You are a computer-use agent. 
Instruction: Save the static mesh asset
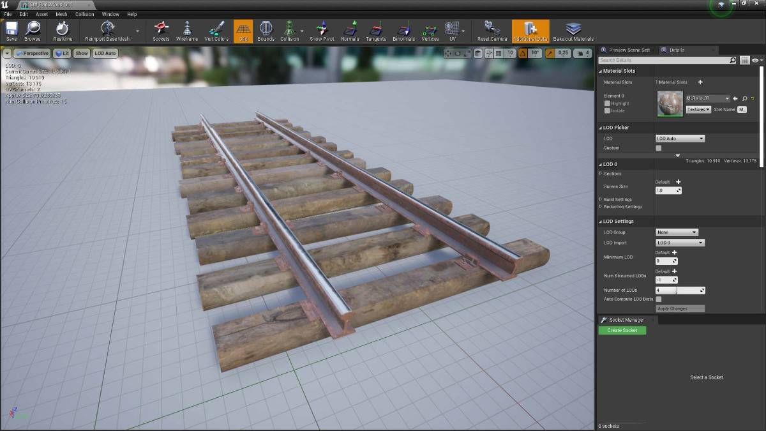click(11, 31)
